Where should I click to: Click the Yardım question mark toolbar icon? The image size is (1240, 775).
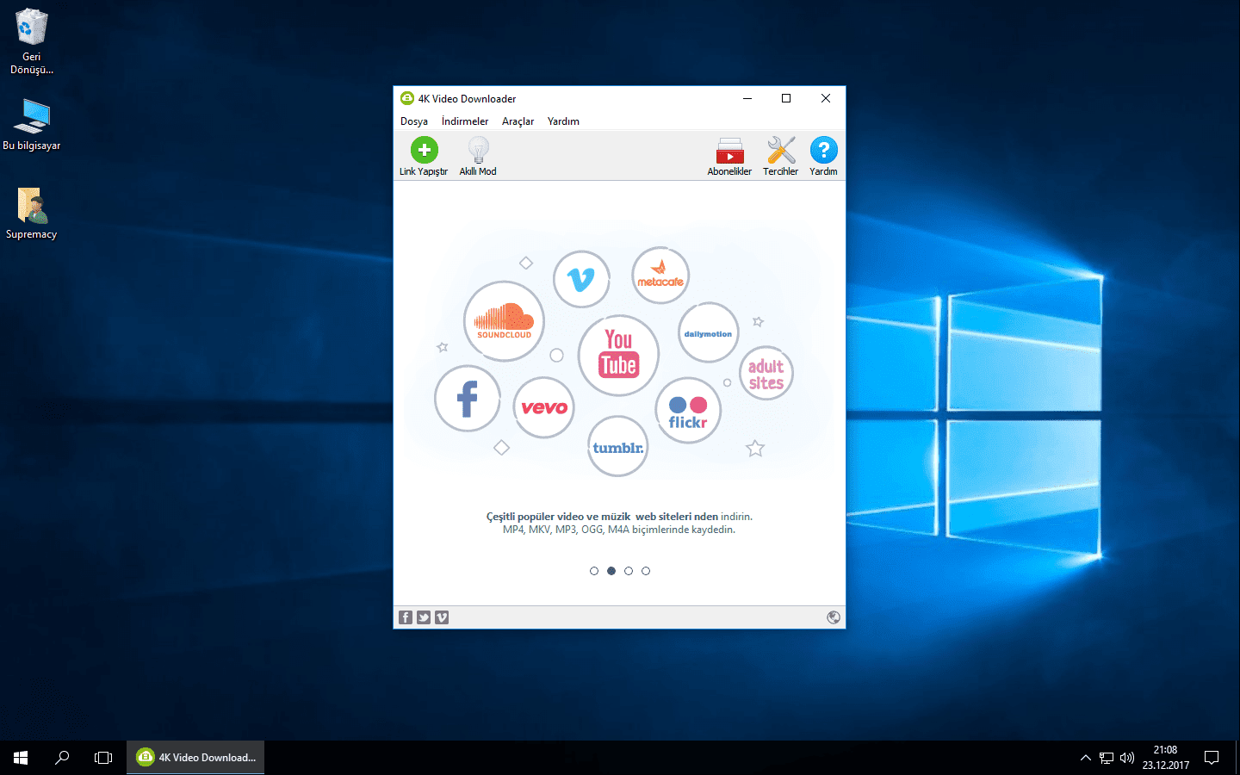[823, 157]
